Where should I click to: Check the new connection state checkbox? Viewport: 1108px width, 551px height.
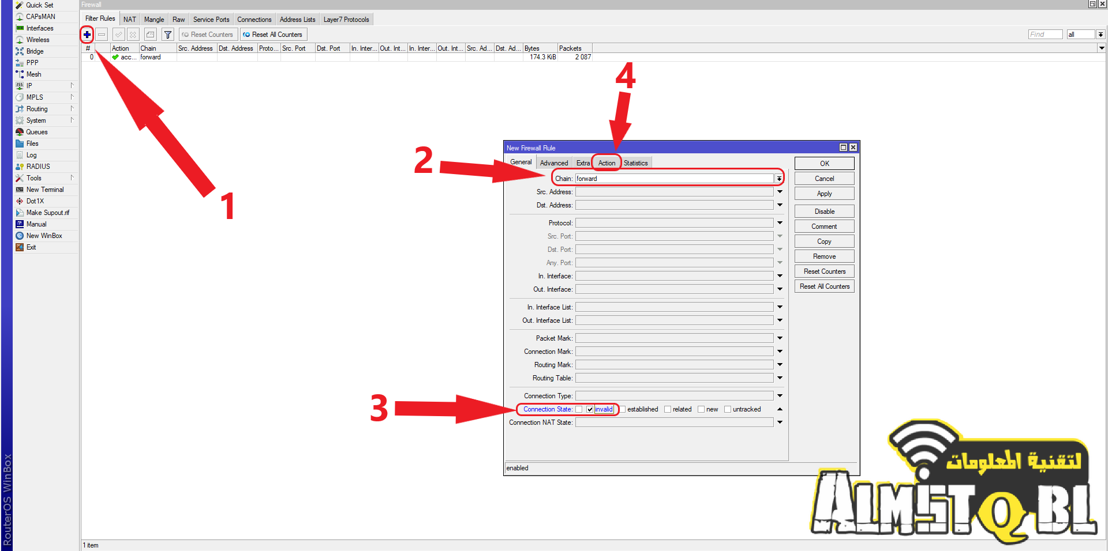(701, 409)
